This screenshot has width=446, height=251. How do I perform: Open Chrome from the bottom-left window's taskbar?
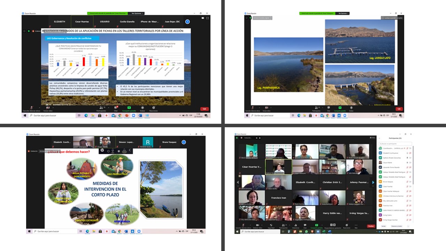click(120, 231)
